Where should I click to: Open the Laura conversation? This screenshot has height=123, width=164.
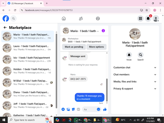tap(28, 48)
